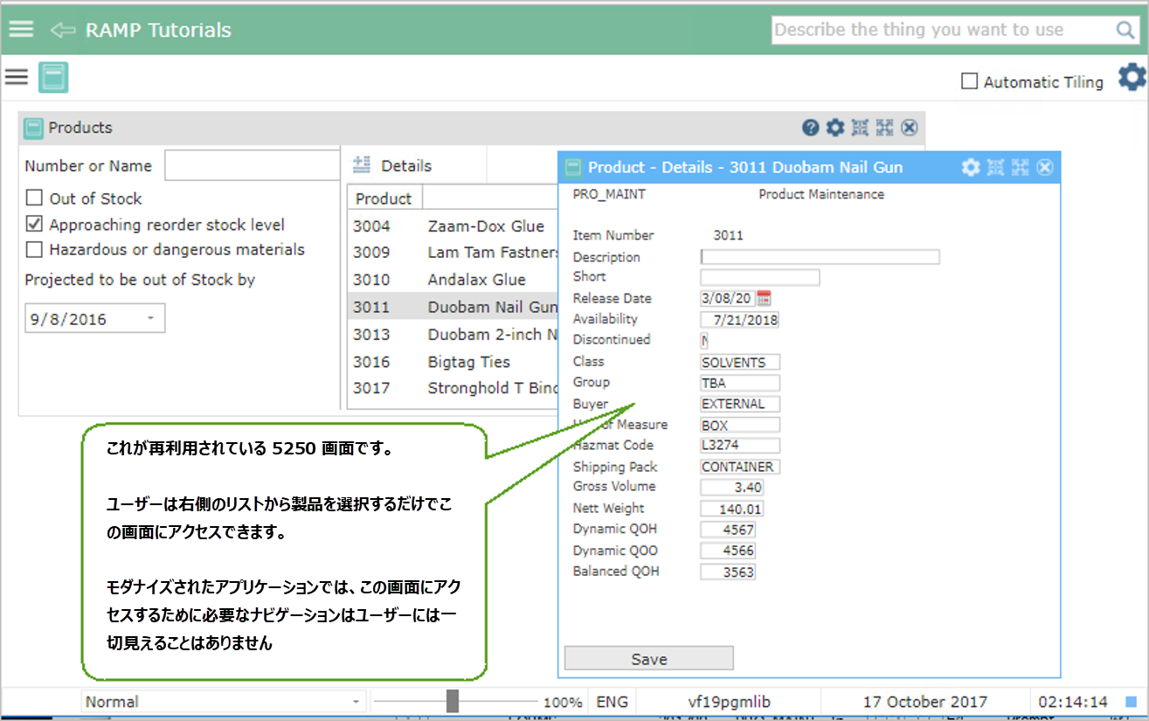This screenshot has height=721, width=1149.
Task: Click the search magnifier icon
Action: click(x=1125, y=30)
